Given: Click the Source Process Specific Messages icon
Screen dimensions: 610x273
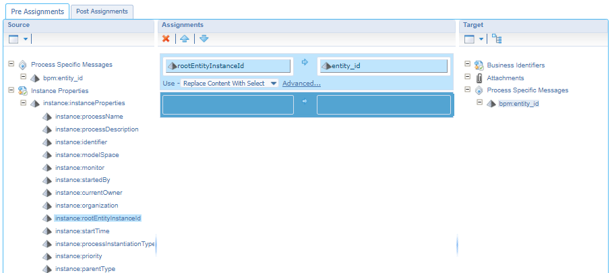Looking at the screenshot, I should 22,65.
